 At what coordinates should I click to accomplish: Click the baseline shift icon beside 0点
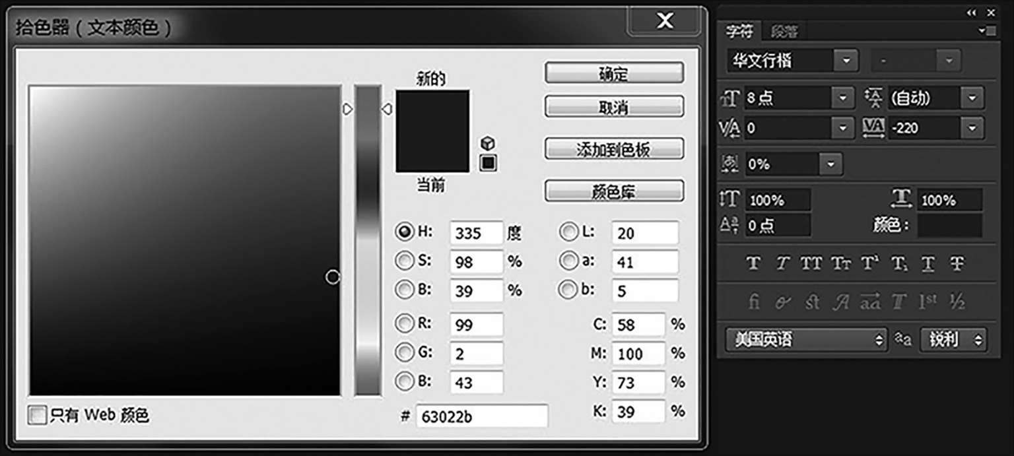729,225
